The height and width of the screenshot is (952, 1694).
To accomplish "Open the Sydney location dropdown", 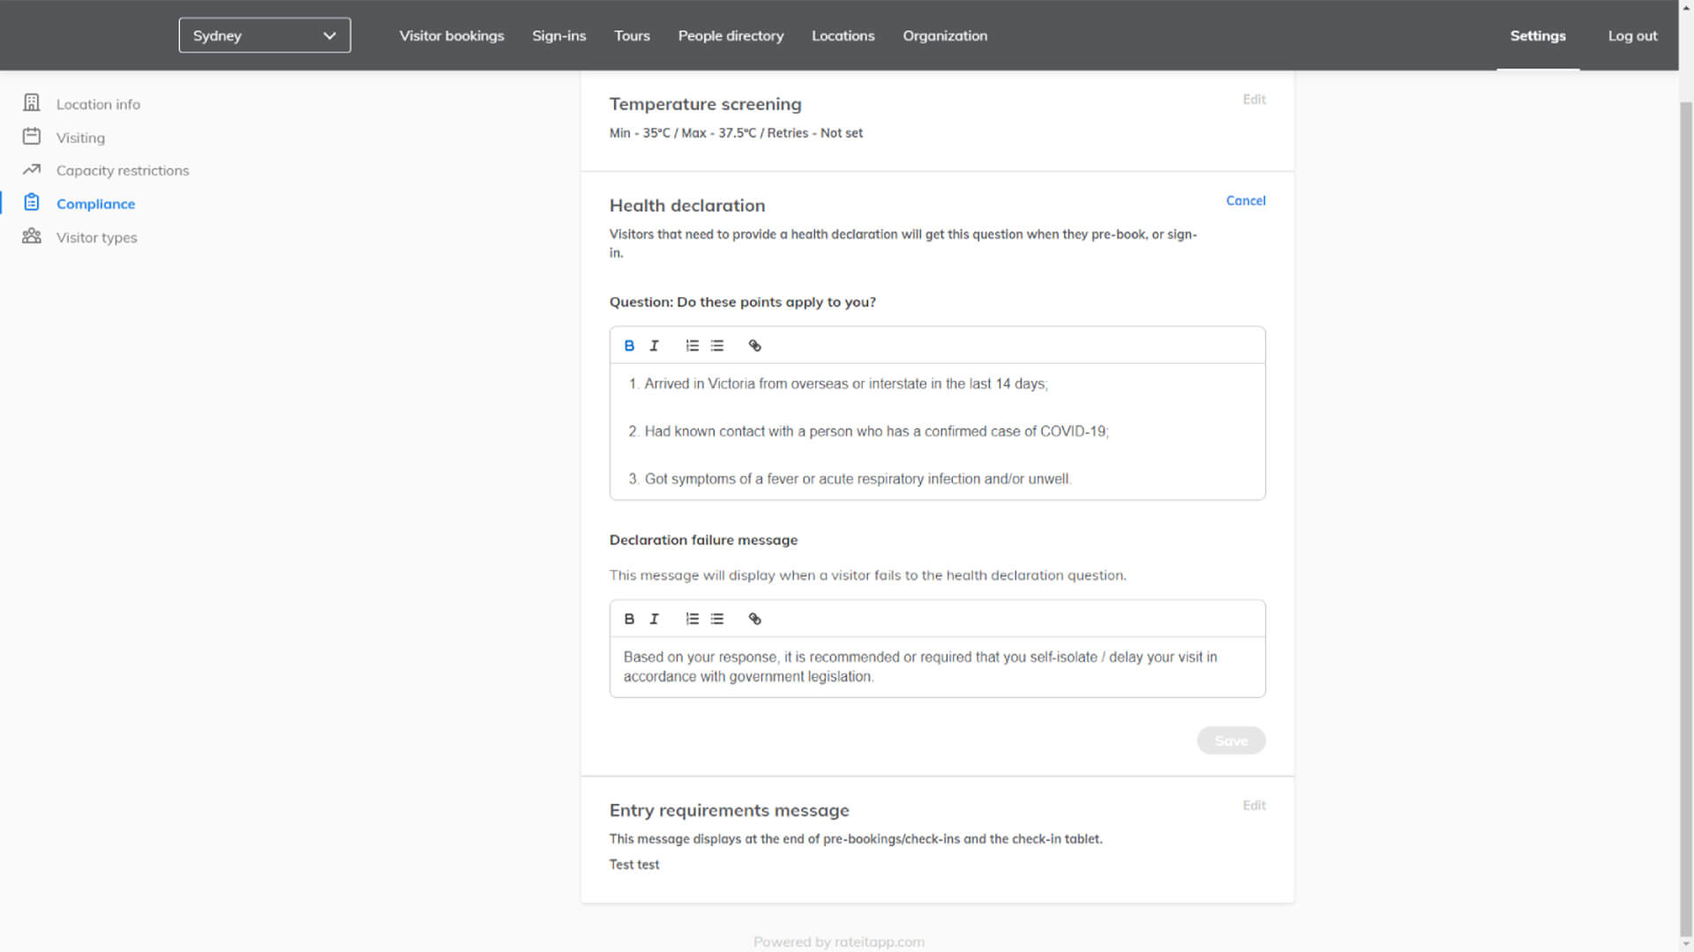I will (x=265, y=35).
